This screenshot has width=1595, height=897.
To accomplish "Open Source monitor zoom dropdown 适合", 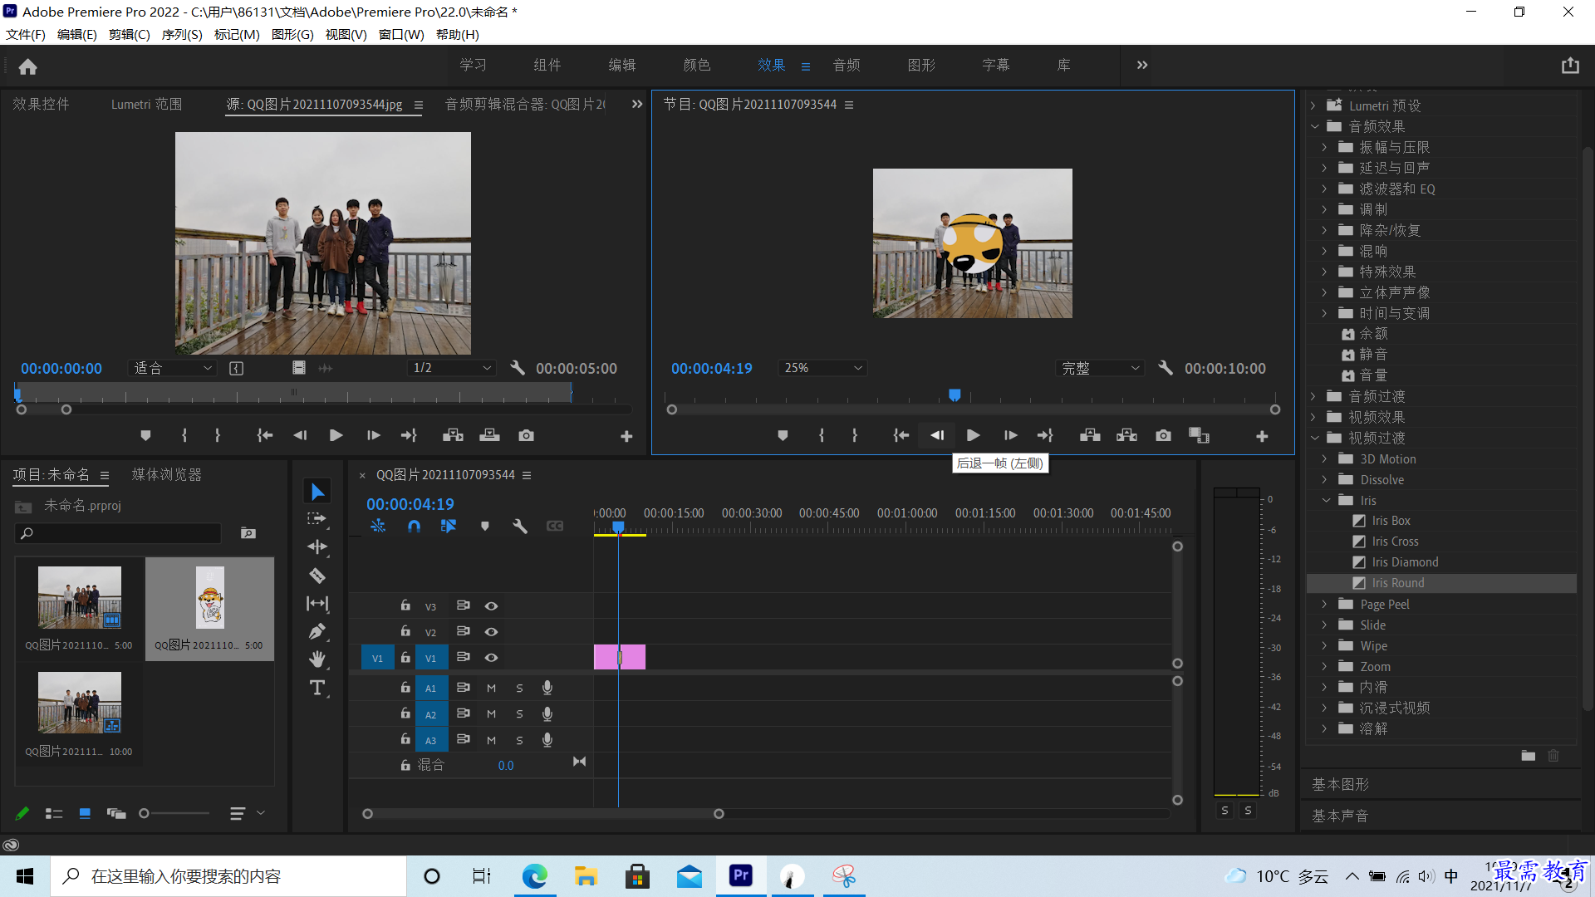I will 172,368.
